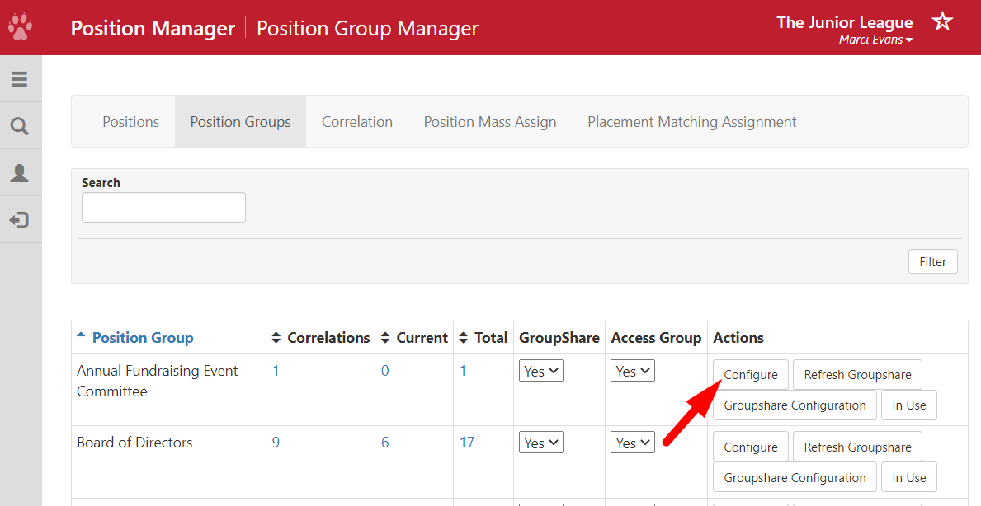Open Groupshare Configuration for Annual Fundraising Event
Screen dimensions: 981x506
click(x=795, y=405)
